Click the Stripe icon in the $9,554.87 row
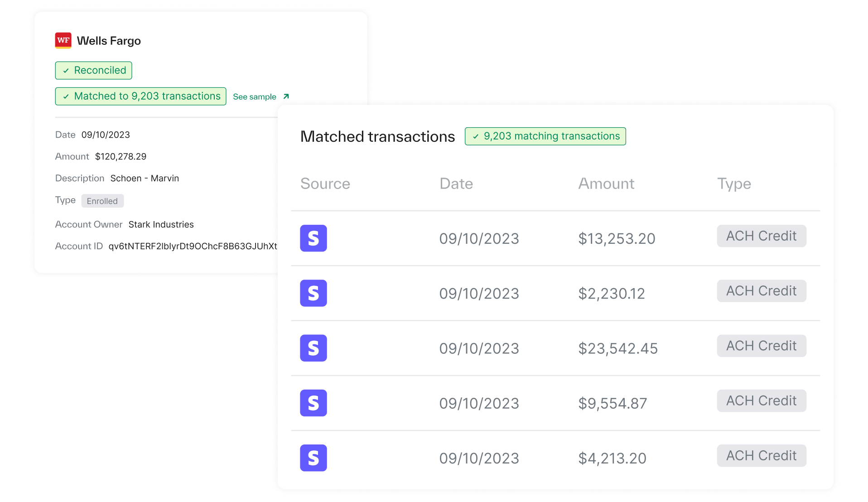 313,403
